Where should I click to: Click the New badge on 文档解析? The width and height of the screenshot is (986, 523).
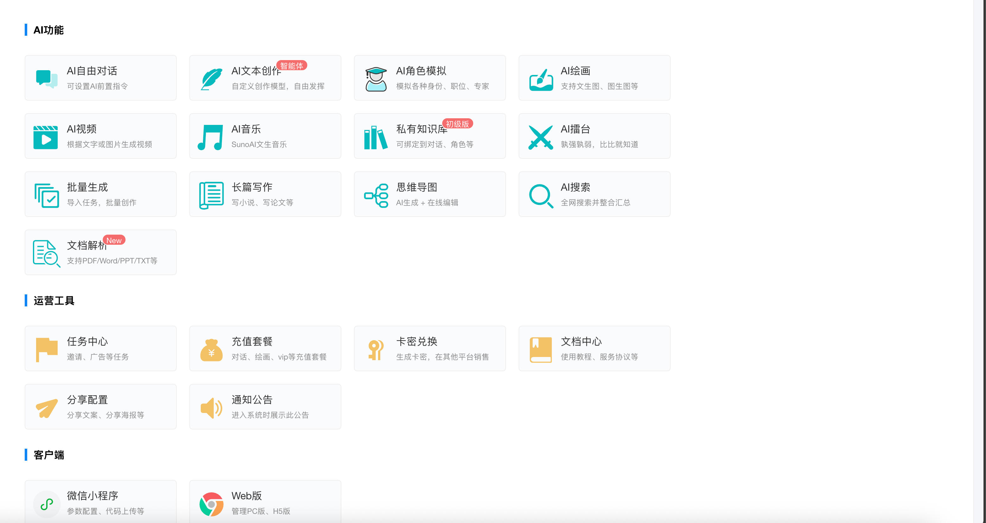tap(114, 240)
